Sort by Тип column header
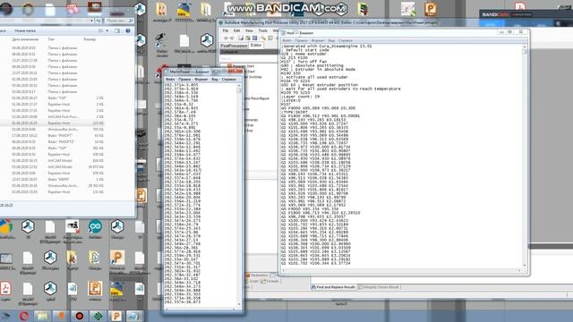This screenshot has height=322, width=573. point(51,39)
